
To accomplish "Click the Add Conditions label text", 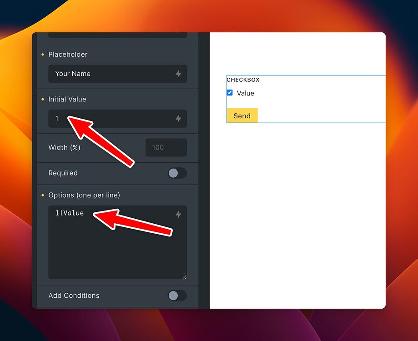I will [74, 296].
